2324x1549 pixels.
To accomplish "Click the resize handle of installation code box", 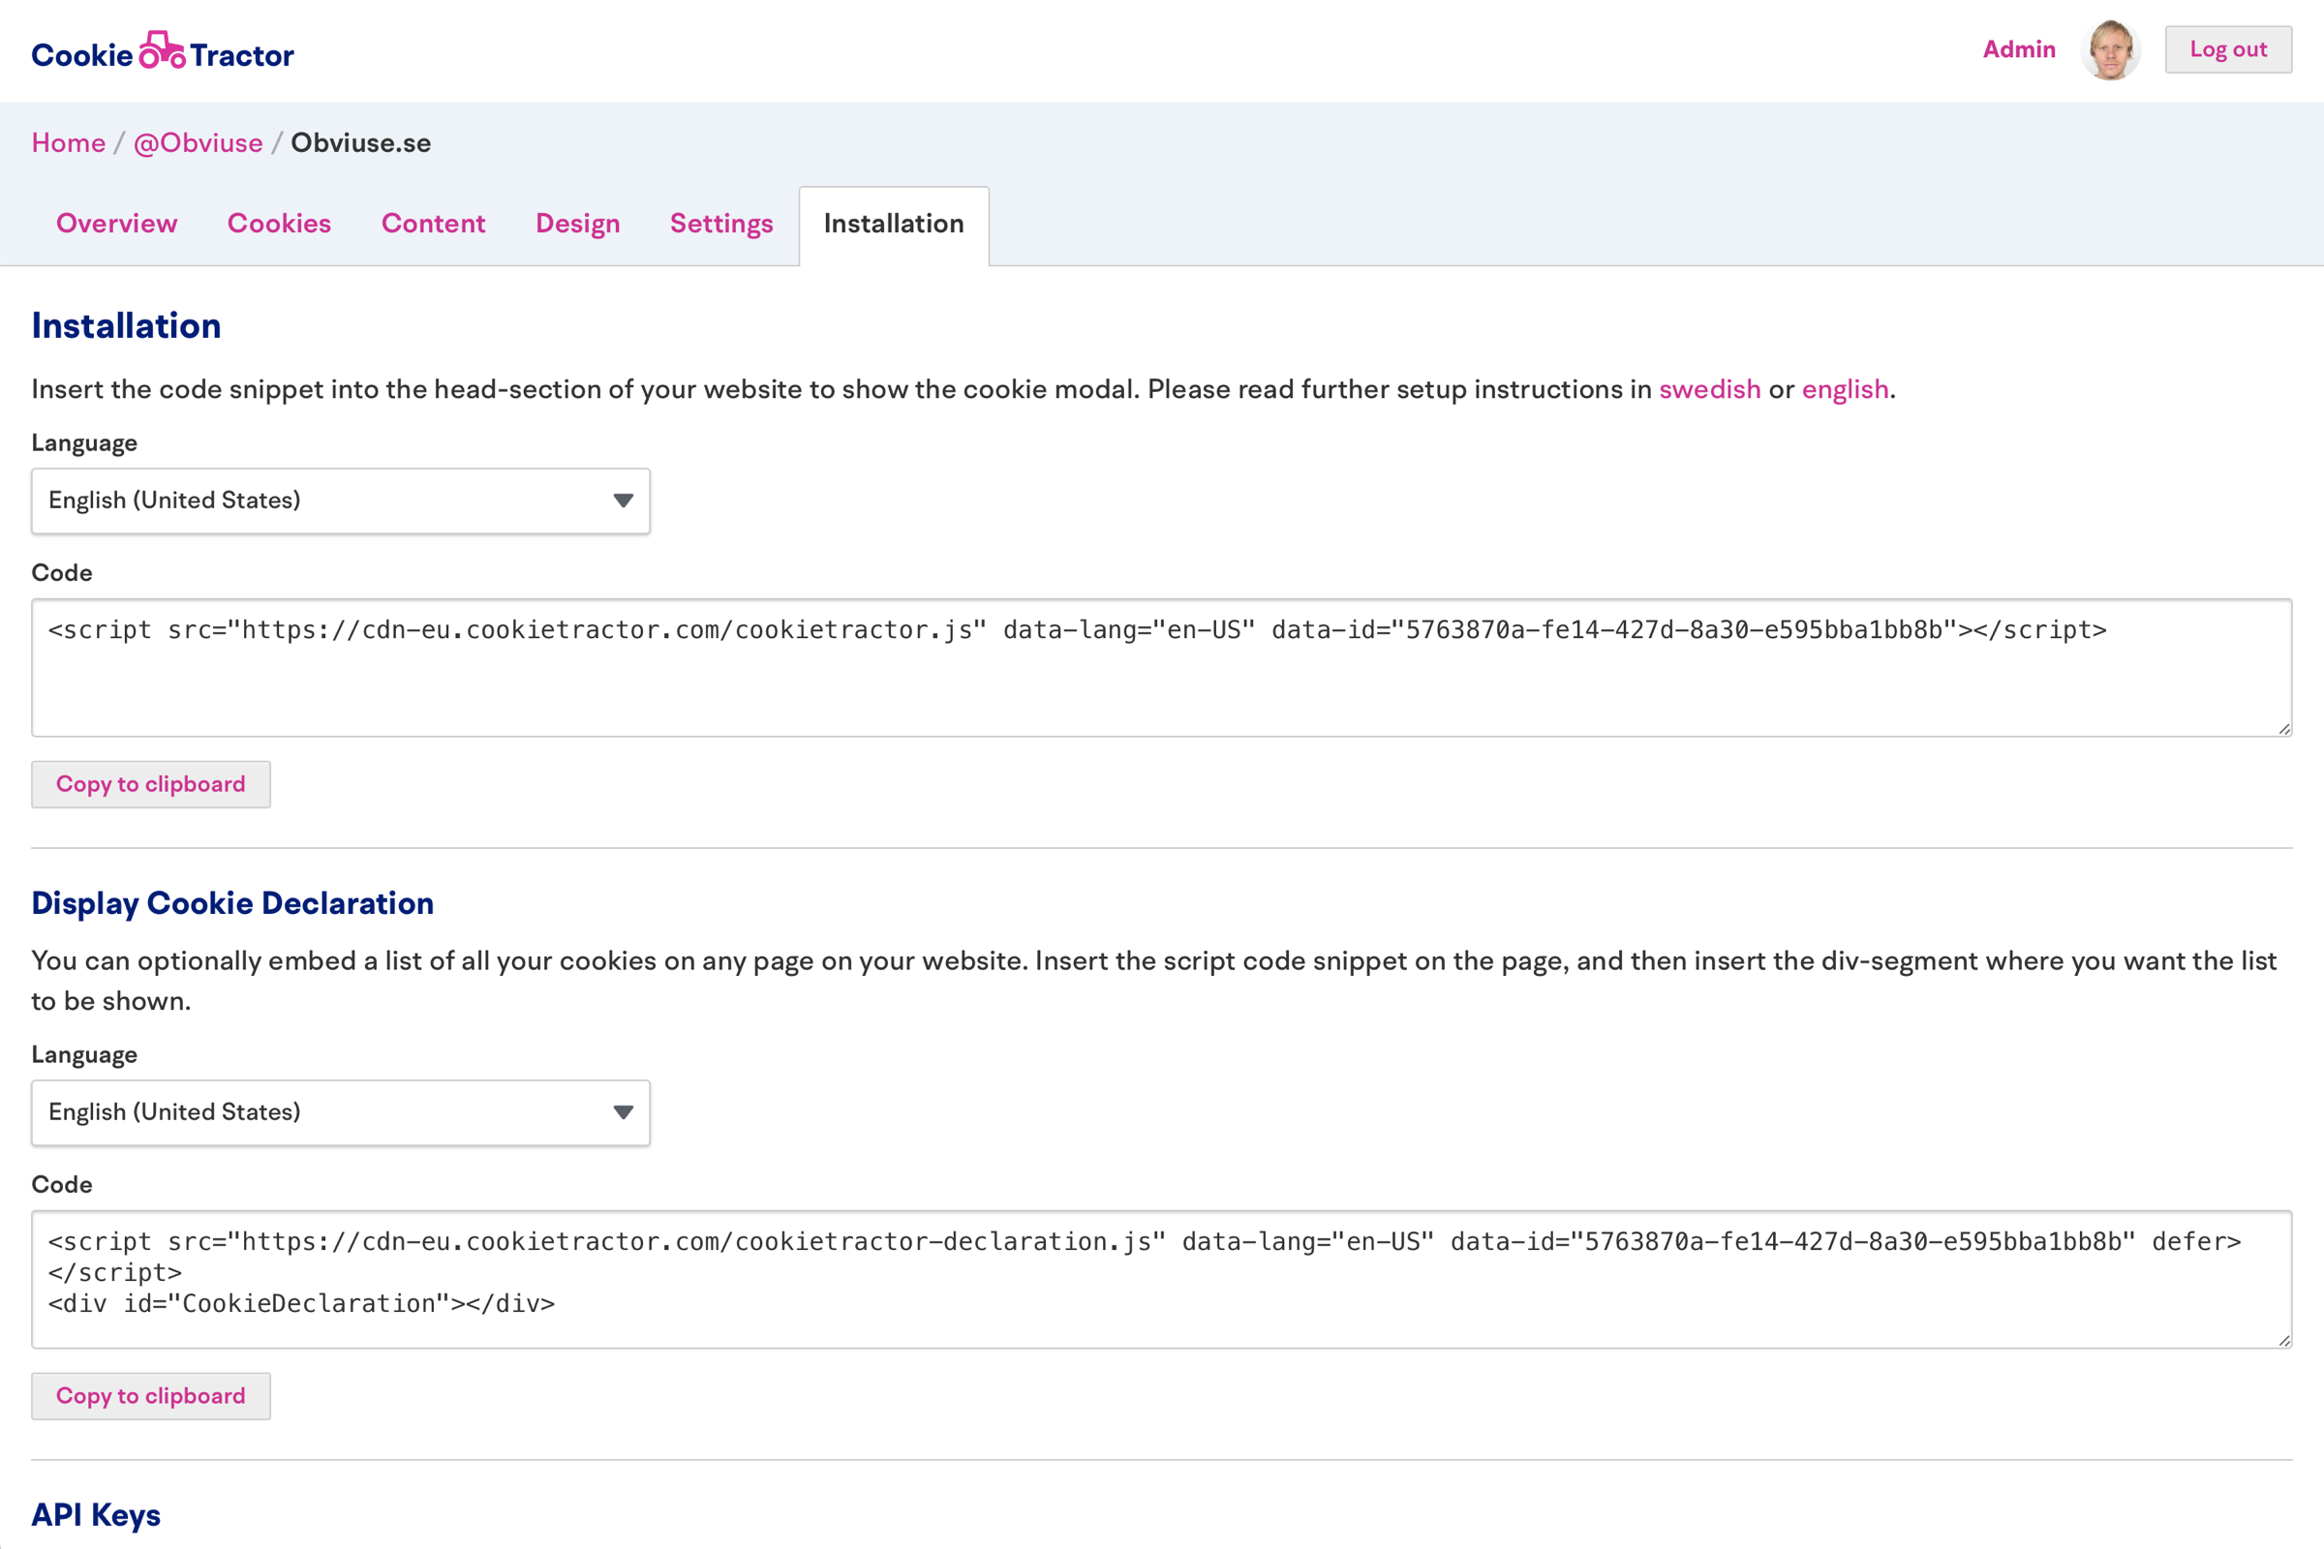I will click(2283, 729).
